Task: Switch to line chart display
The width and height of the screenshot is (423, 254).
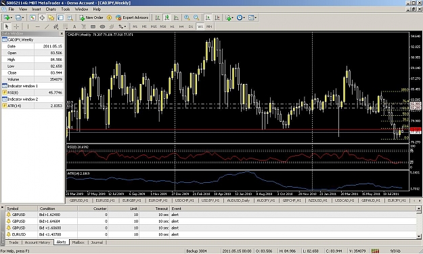Action: 176,18
